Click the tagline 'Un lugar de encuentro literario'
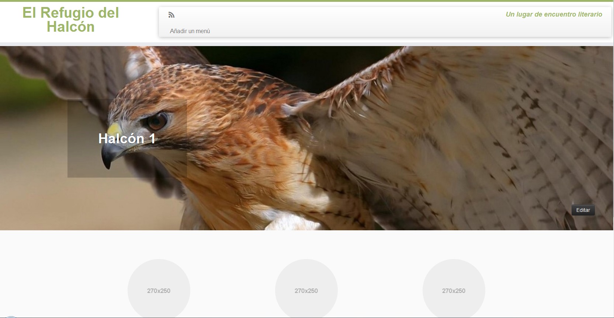The height and width of the screenshot is (318, 614). (x=554, y=14)
